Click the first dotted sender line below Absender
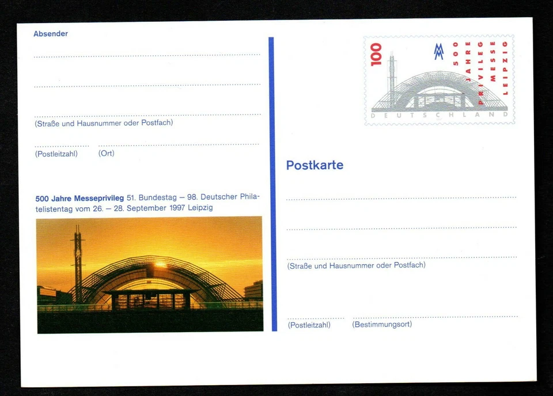This screenshot has height=396, width=553. [147, 55]
